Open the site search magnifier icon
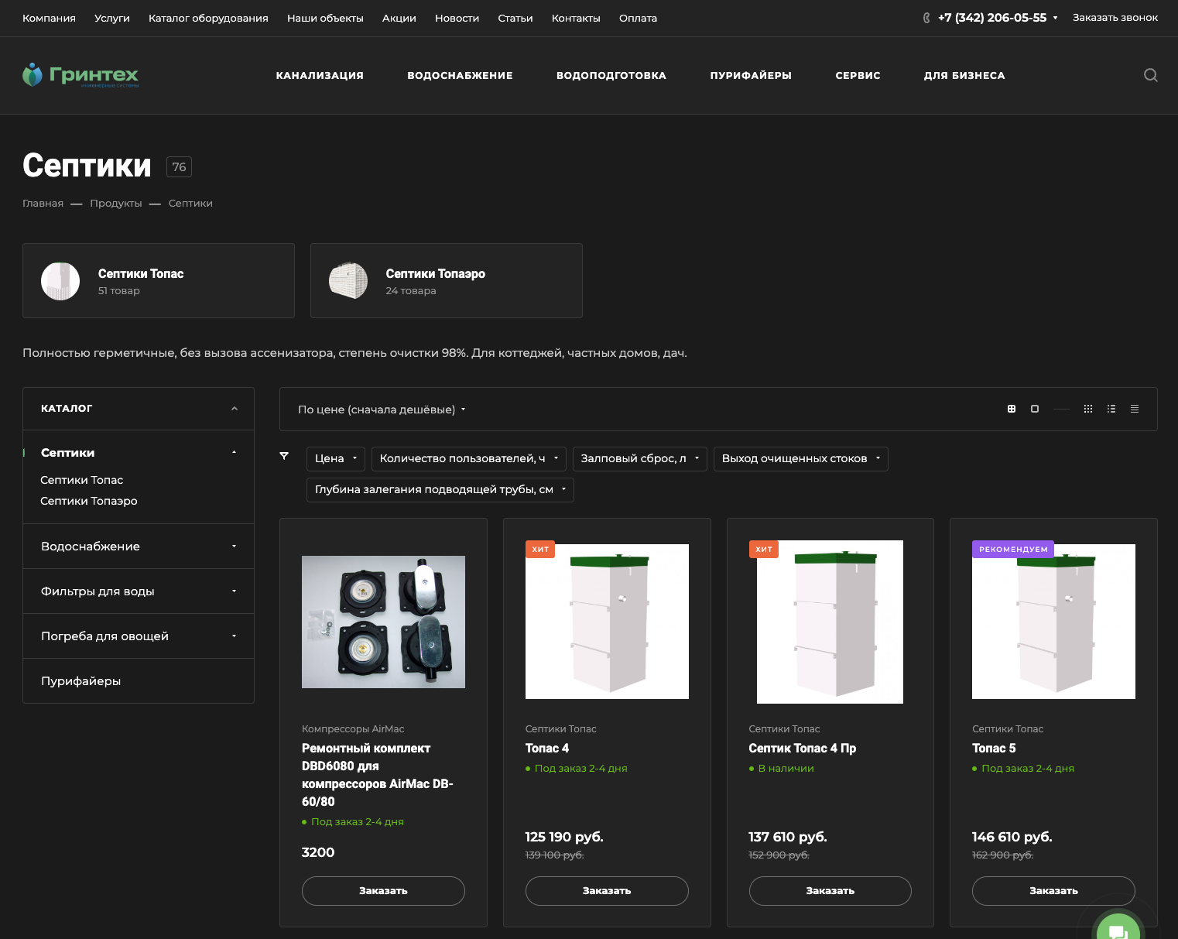 pos(1150,75)
